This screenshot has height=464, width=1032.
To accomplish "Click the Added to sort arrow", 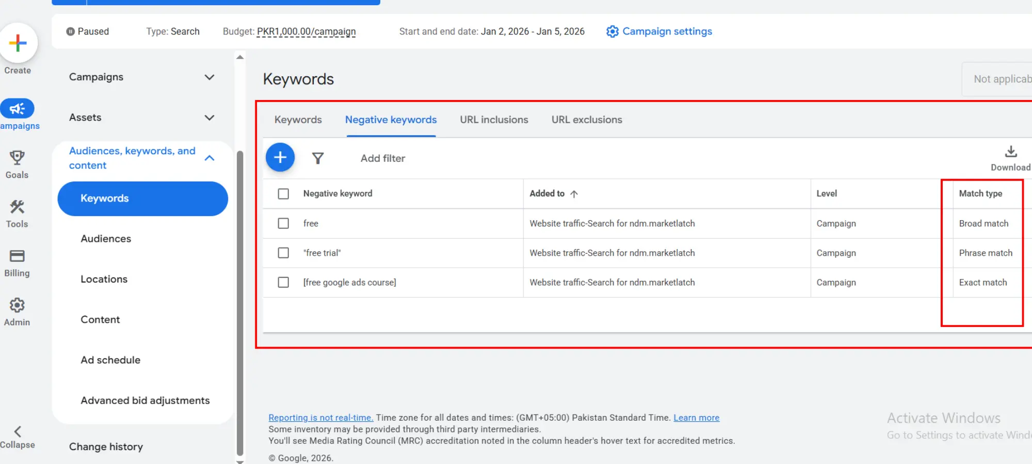I will 574,194.
